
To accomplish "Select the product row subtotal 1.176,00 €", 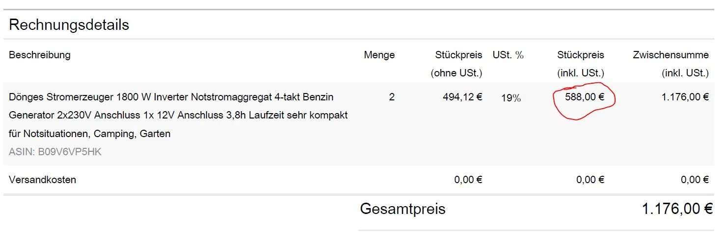I will (685, 97).
